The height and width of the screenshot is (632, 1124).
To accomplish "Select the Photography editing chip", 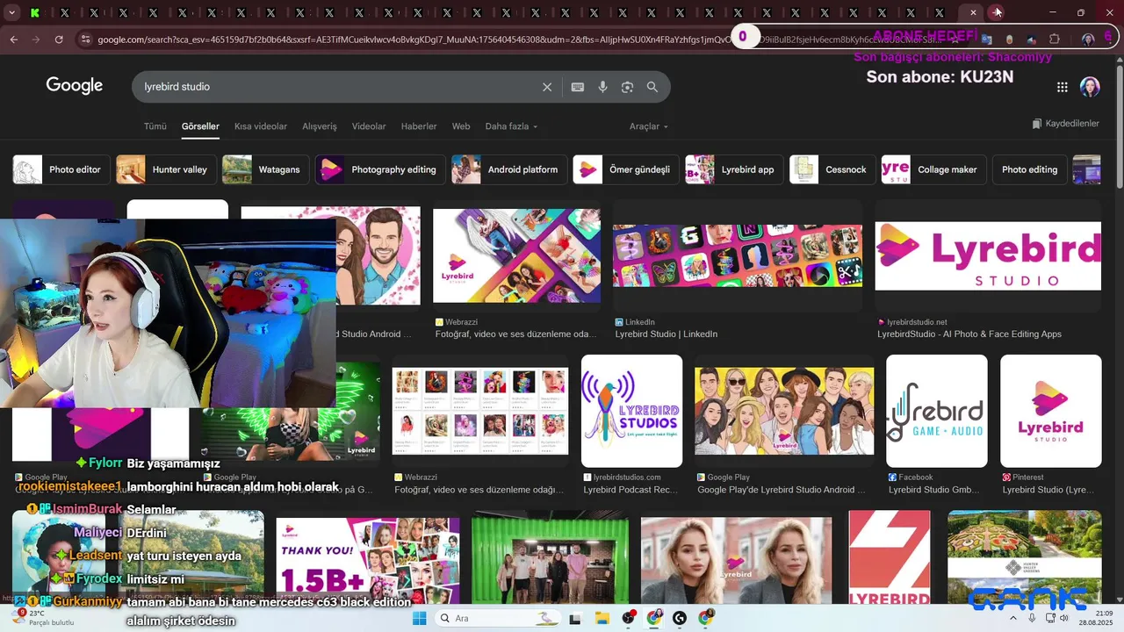I will click(379, 169).
